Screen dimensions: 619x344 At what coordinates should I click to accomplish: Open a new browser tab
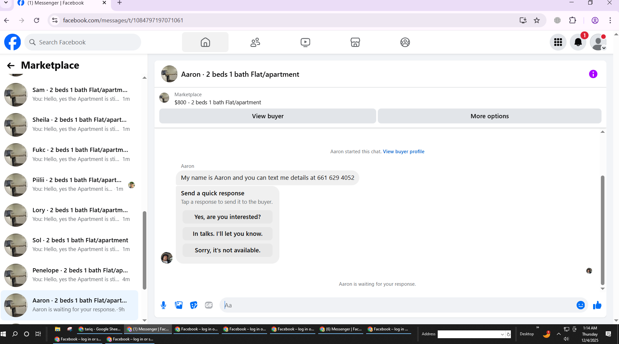119,3
